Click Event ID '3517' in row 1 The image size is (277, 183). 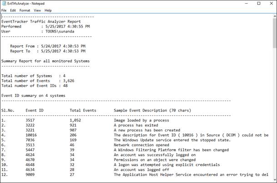click(x=30, y=120)
